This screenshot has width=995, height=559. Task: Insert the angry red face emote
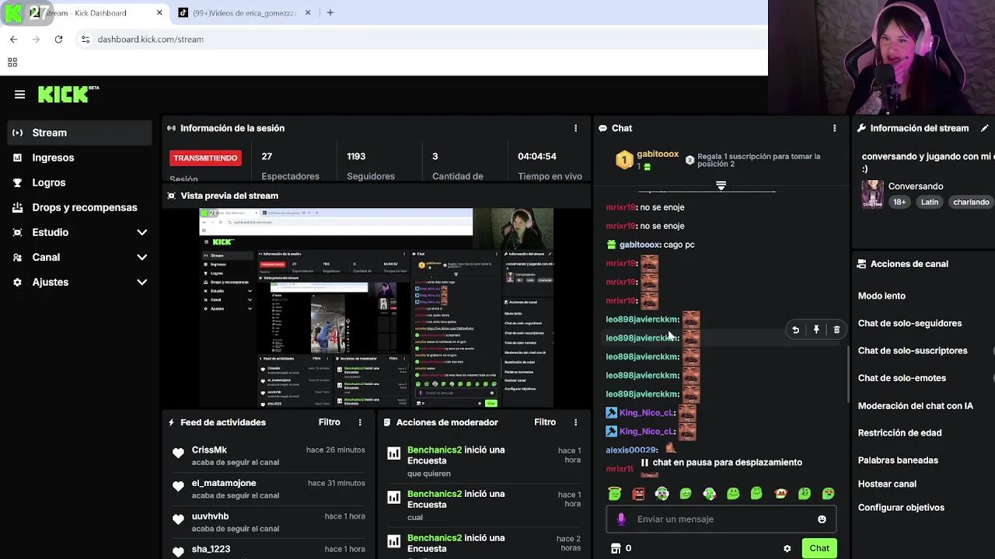point(638,493)
